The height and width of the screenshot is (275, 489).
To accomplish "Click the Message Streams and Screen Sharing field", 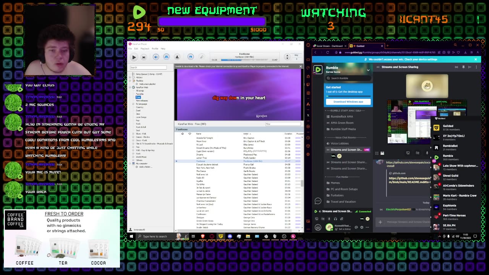I will point(408,222).
